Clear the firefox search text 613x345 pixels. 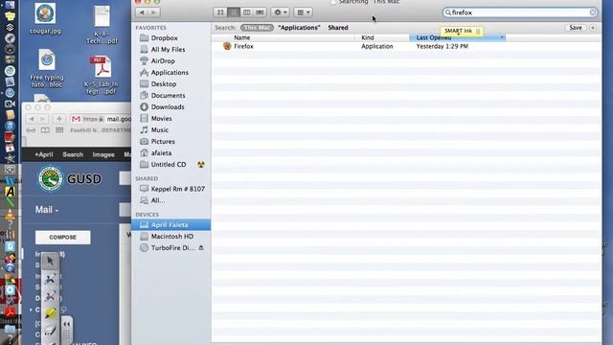pyautogui.click(x=592, y=12)
